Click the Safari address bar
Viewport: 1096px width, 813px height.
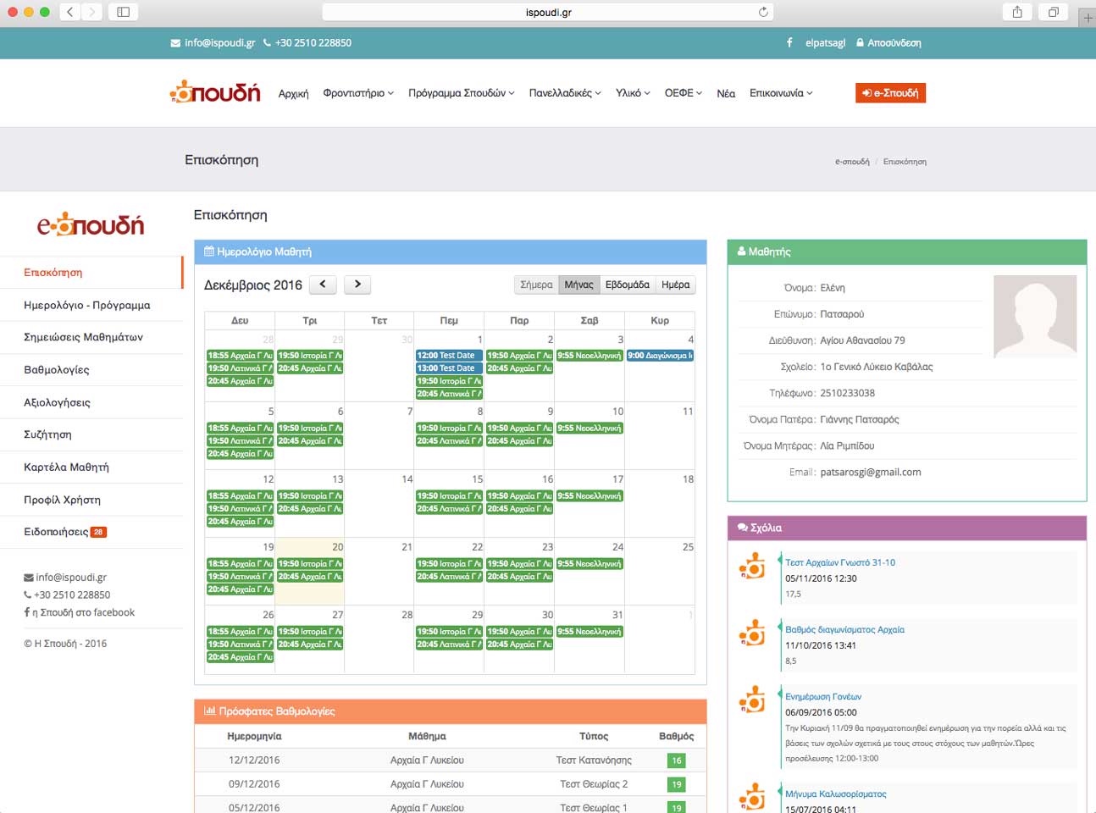[x=548, y=12]
